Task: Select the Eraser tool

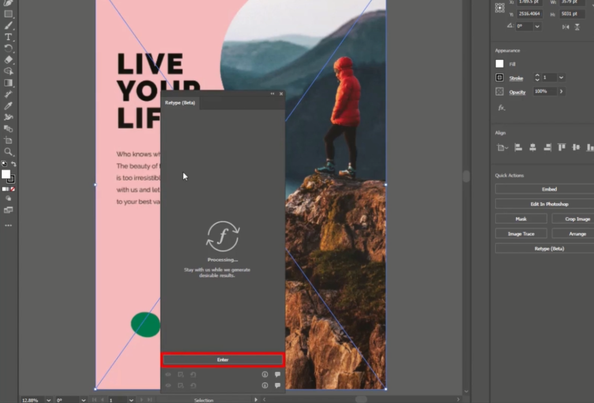Action: 8,59
